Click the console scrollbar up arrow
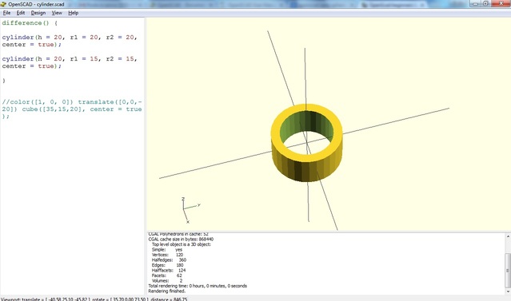The width and height of the screenshot is (511, 301). [508, 236]
